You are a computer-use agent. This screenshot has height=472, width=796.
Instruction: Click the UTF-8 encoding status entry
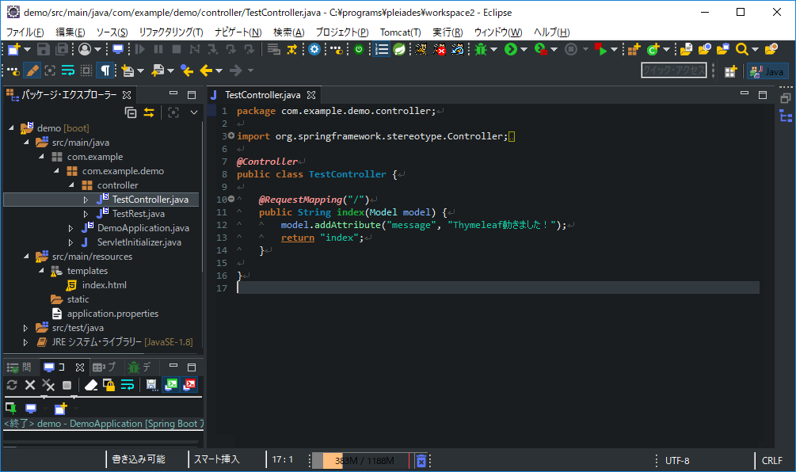(x=677, y=461)
